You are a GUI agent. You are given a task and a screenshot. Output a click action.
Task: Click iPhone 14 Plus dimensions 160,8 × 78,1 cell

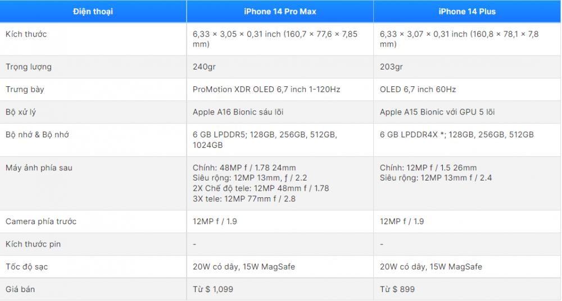[x=467, y=39]
